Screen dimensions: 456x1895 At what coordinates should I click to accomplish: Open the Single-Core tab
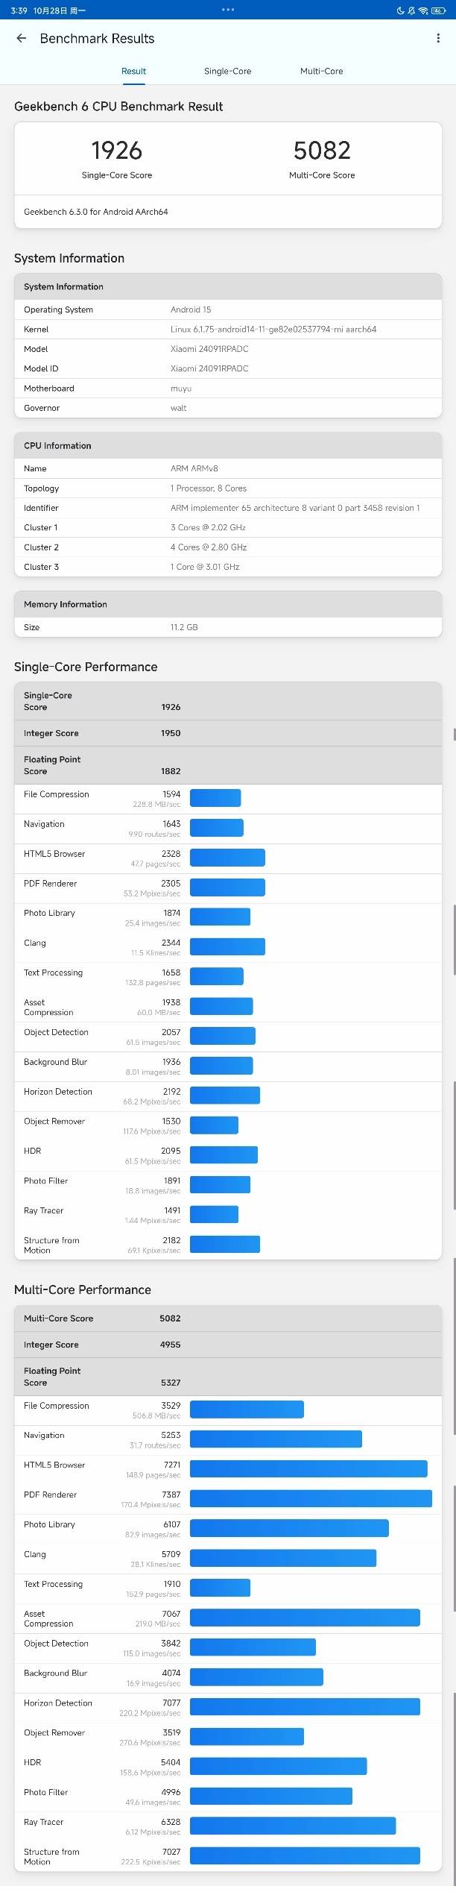tap(227, 72)
